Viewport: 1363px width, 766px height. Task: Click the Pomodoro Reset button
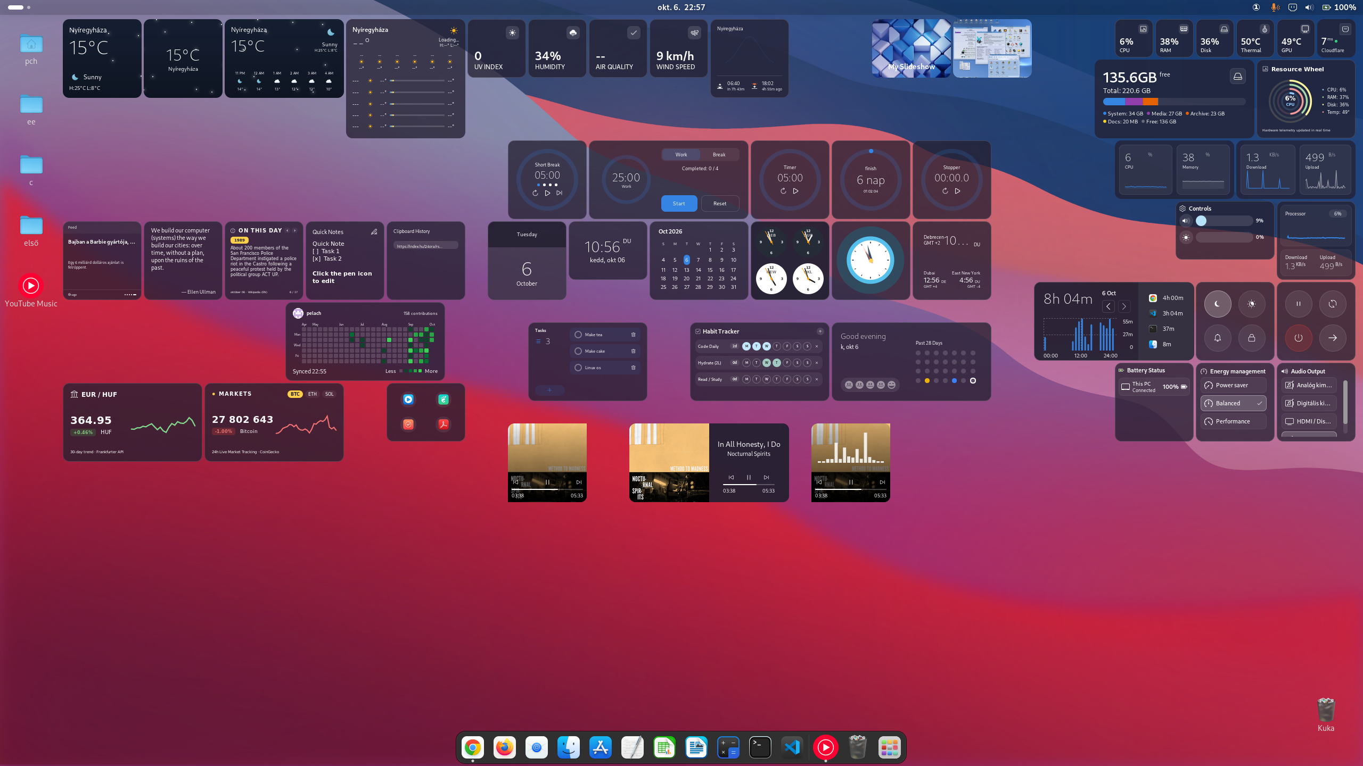719,203
